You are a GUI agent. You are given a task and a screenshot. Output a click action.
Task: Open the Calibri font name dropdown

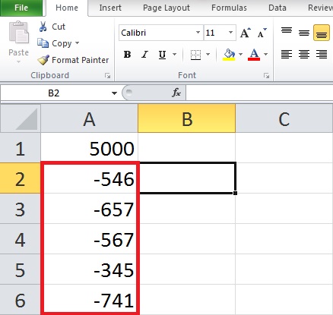pyautogui.click(x=198, y=33)
